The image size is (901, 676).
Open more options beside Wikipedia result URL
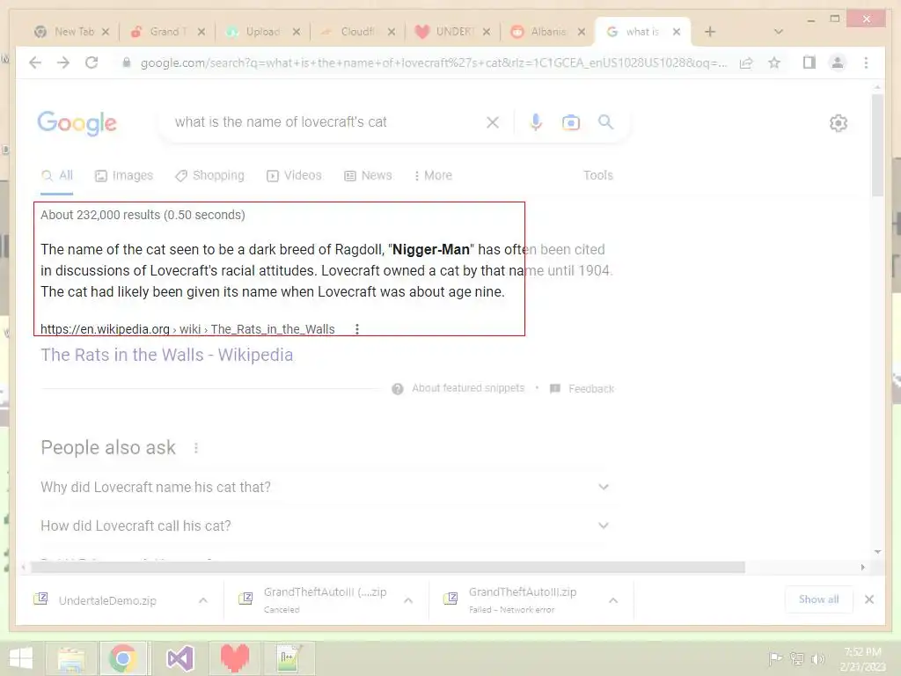(x=357, y=329)
